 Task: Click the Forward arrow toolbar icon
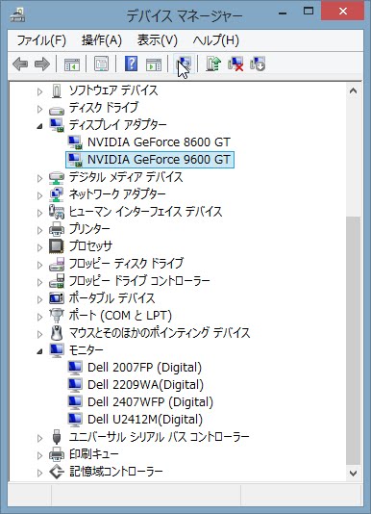(42, 64)
